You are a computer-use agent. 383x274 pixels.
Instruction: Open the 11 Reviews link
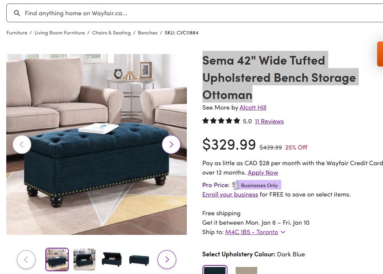(x=269, y=121)
